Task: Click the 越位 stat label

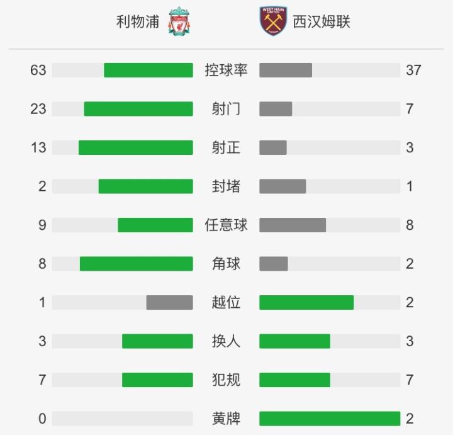Action: point(226,303)
